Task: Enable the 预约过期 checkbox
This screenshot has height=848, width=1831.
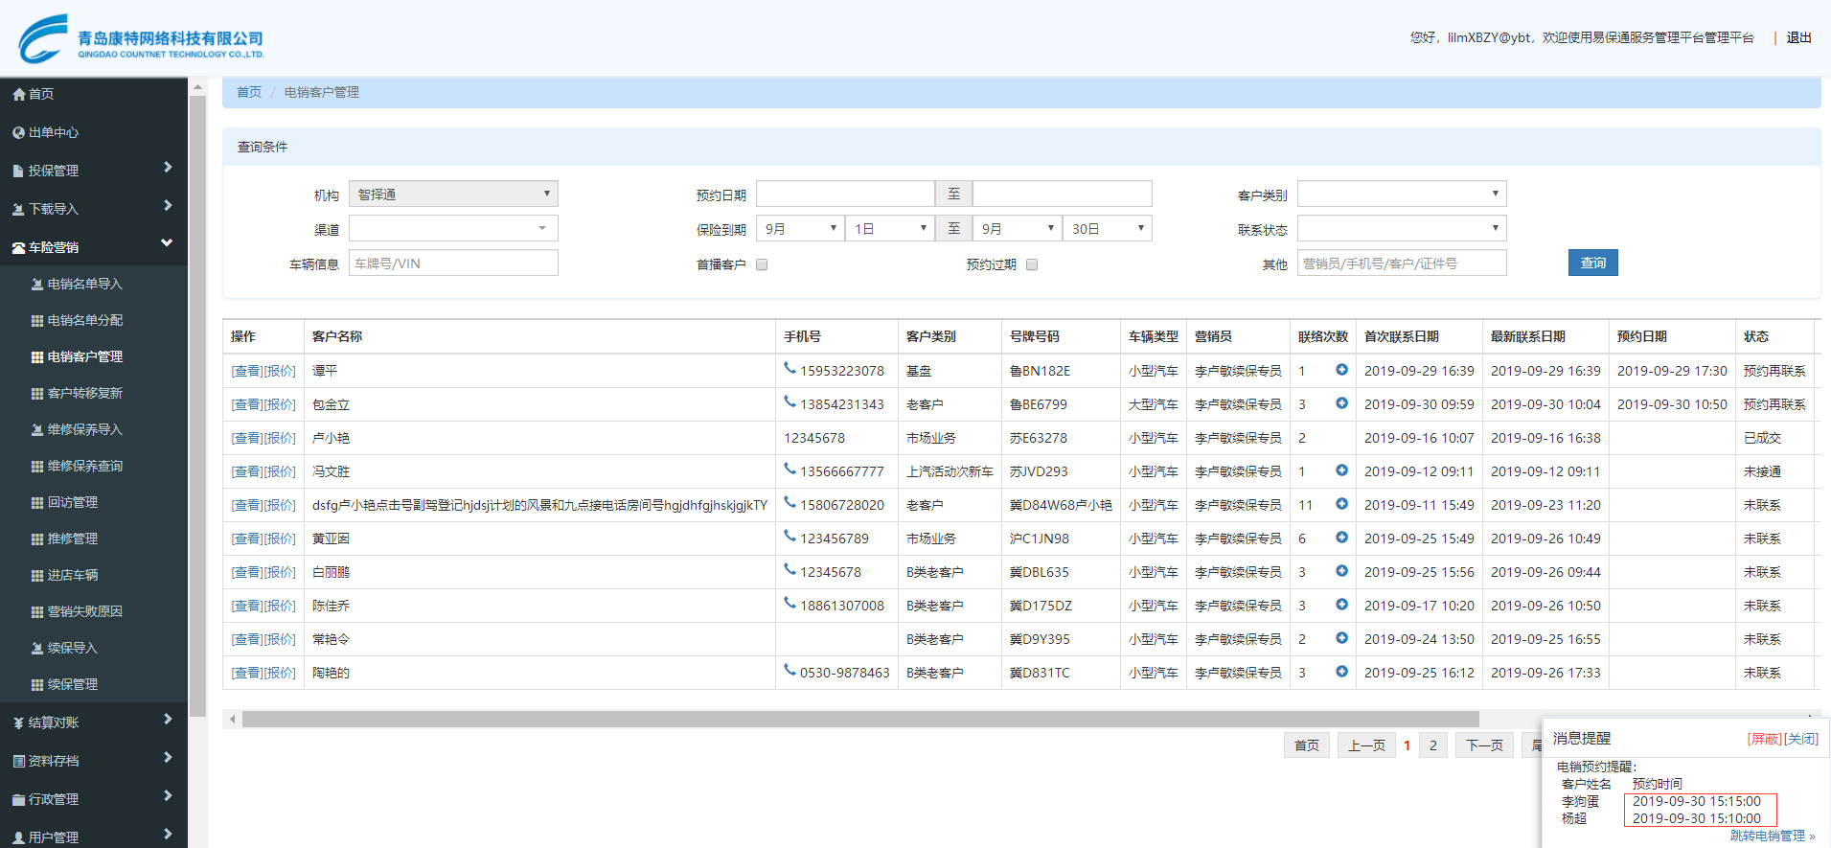Action: tap(1032, 264)
